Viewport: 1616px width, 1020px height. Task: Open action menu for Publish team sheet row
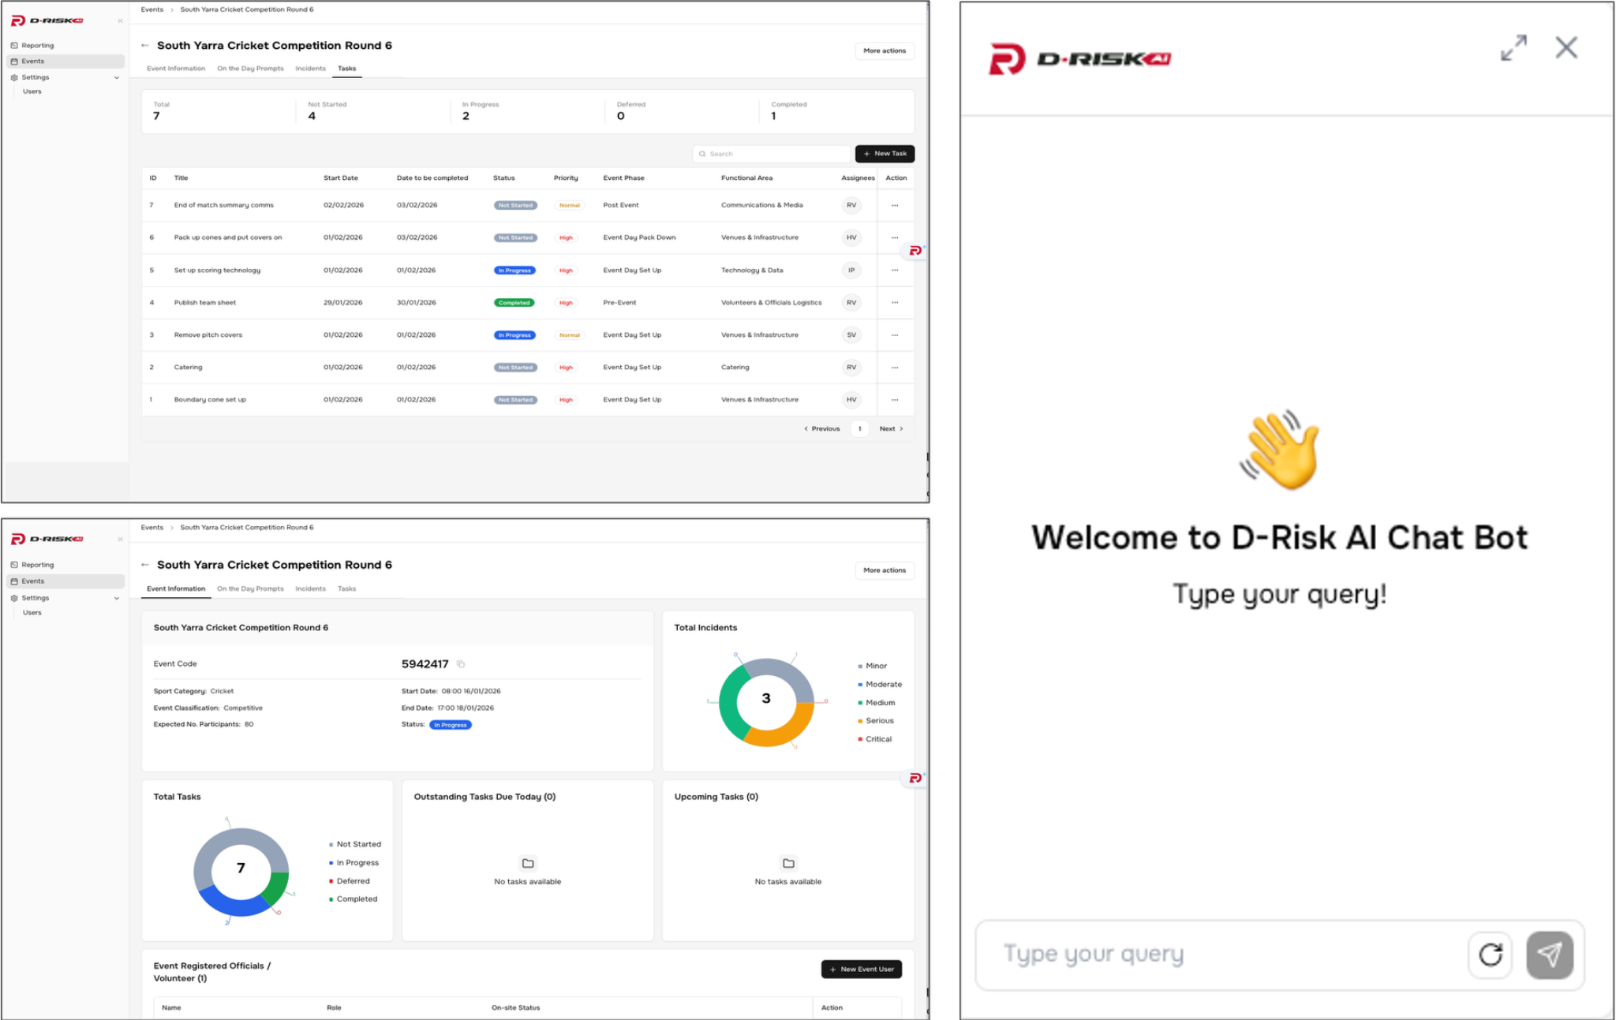pyautogui.click(x=895, y=302)
